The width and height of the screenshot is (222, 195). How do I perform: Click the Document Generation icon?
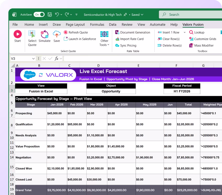[x=117, y=32]
